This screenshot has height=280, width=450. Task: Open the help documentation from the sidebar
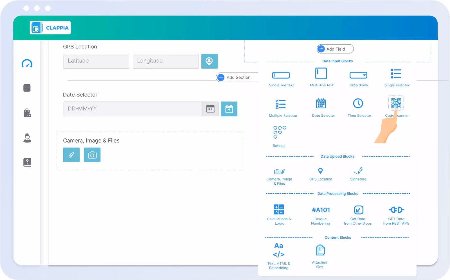pos(27,162)
